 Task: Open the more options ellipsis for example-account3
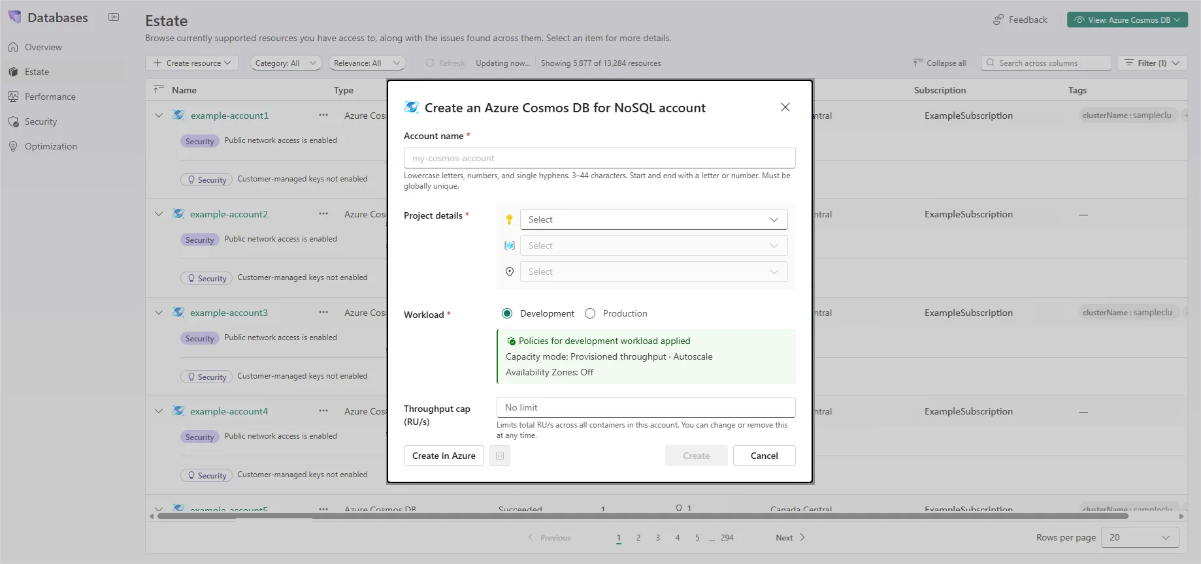[323, 312]
